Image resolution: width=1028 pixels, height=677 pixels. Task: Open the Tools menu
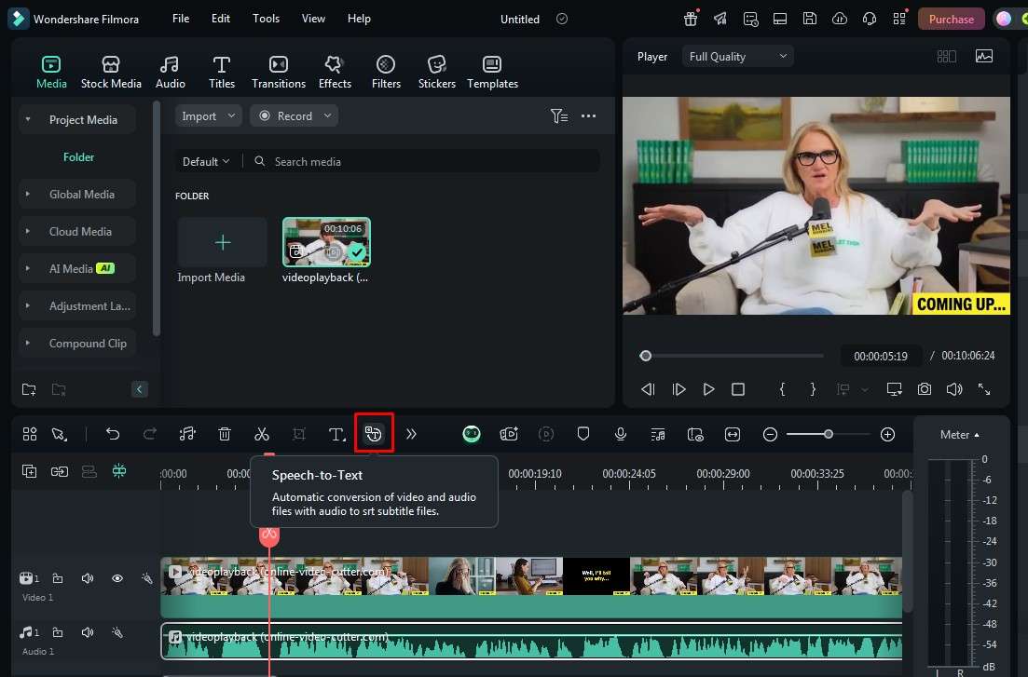267,19
